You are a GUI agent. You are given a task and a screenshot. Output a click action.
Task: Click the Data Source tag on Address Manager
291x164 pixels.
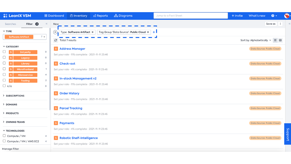[x=265, y=49]
